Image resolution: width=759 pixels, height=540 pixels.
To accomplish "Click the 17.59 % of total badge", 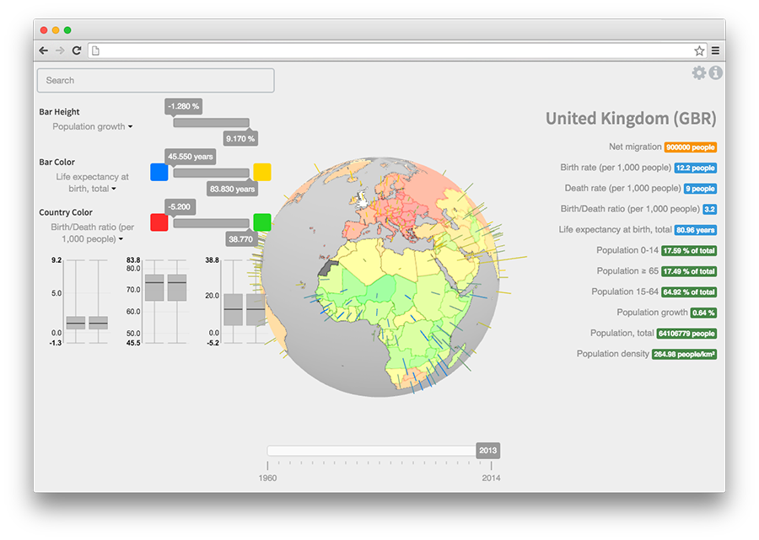I will pyautogui.click(x=689, y=251).
